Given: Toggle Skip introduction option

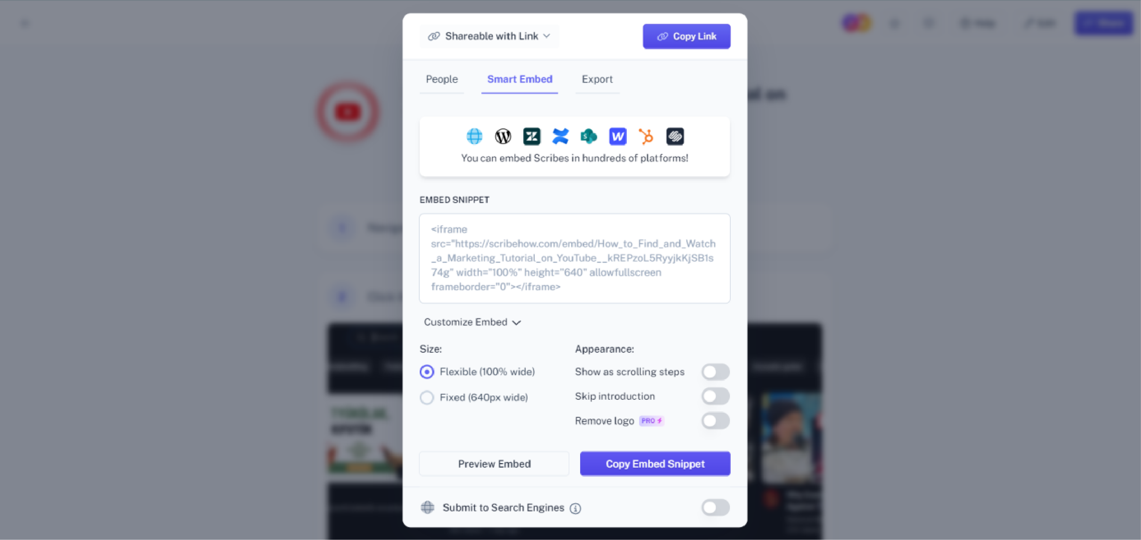Looking at the screenshot, I should pos(715,396).
